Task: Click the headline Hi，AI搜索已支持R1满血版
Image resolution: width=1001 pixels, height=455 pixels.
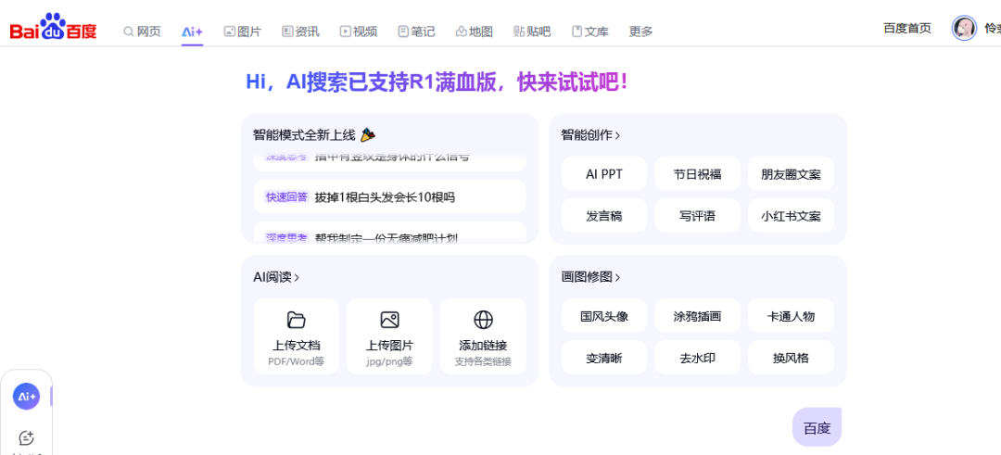Action: coord(437,82)
